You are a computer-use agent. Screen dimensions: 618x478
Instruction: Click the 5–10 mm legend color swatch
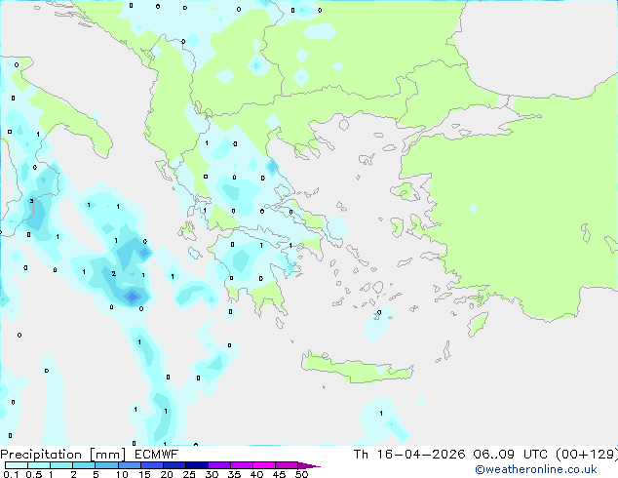[106, 465]
